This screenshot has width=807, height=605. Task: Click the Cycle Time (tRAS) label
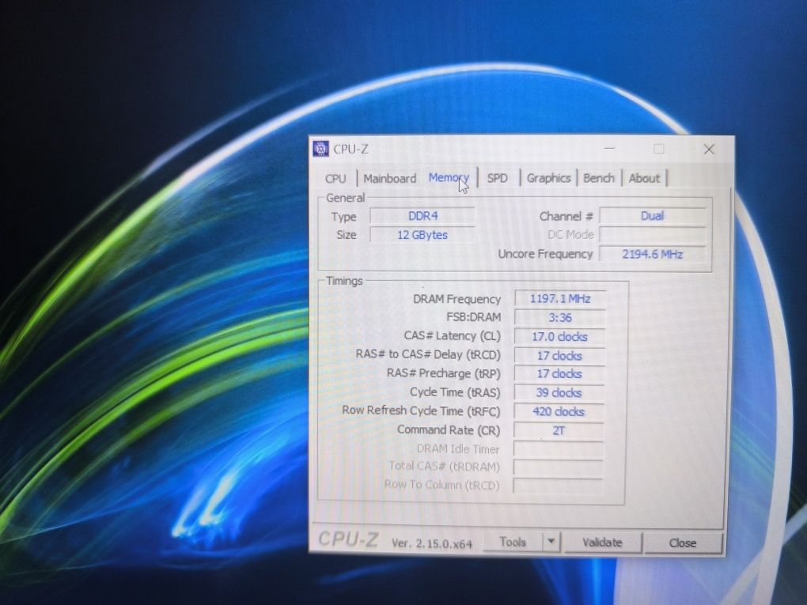tap(455, 392)
